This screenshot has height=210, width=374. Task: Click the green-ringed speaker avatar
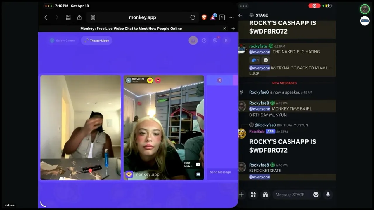tap(365, 9)
